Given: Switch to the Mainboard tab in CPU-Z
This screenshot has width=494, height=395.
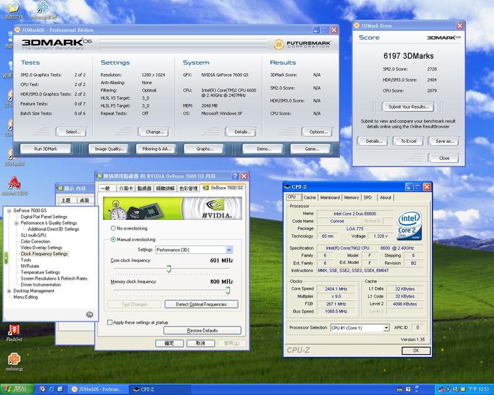Looking at the screenshot, I should tap(330, 197).
